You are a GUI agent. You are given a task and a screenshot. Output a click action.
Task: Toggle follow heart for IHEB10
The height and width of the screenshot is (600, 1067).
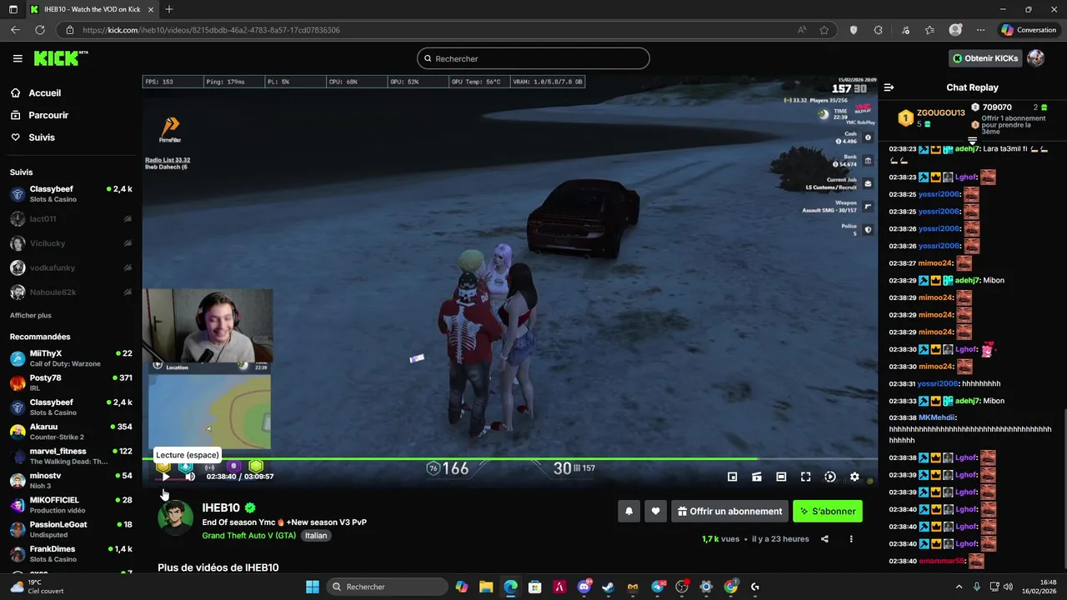[655, 512]
